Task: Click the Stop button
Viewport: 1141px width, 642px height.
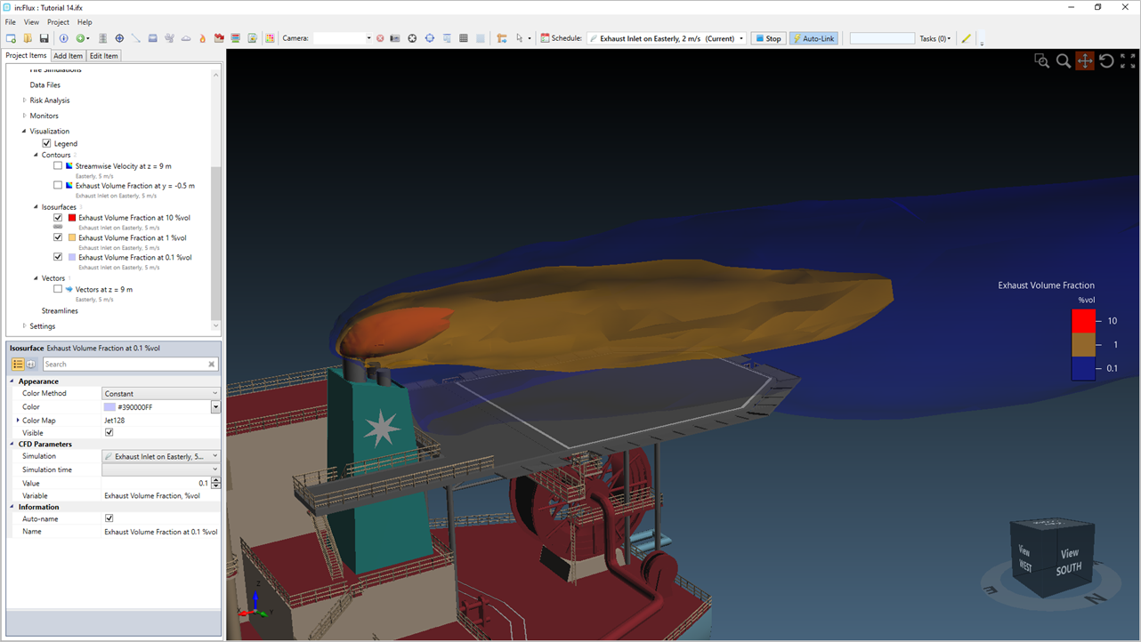Action: click(x=768, y=38)
